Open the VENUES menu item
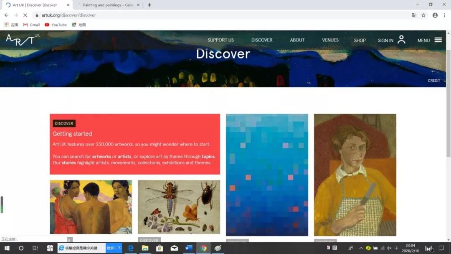 (330, 40)
